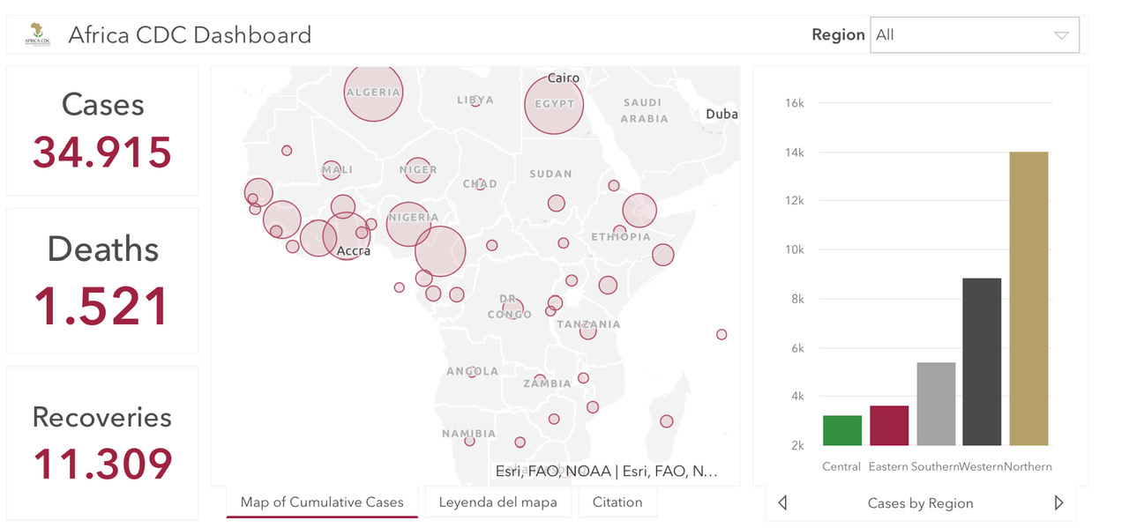This screenshot has height=528, width=1129.
Task: Go to previous chart with left arrow
Action: coord(782,503)
